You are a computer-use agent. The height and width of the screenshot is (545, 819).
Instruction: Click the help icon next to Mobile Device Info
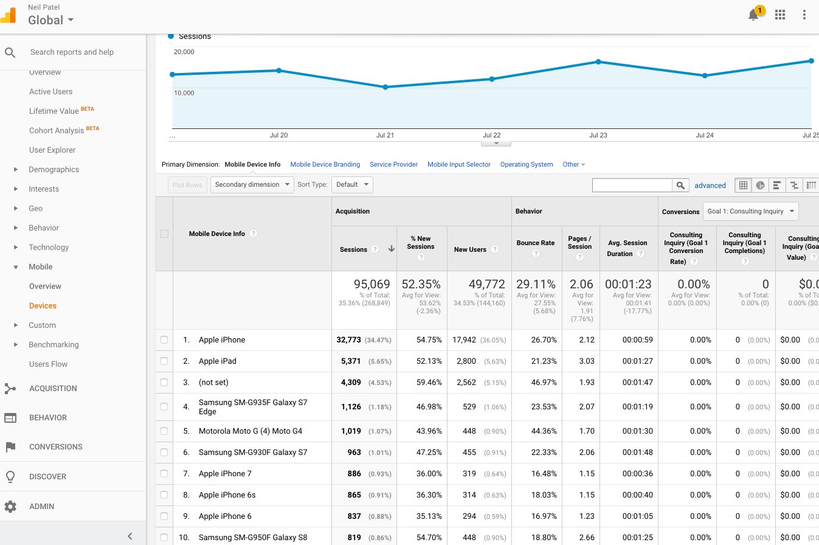253,234
